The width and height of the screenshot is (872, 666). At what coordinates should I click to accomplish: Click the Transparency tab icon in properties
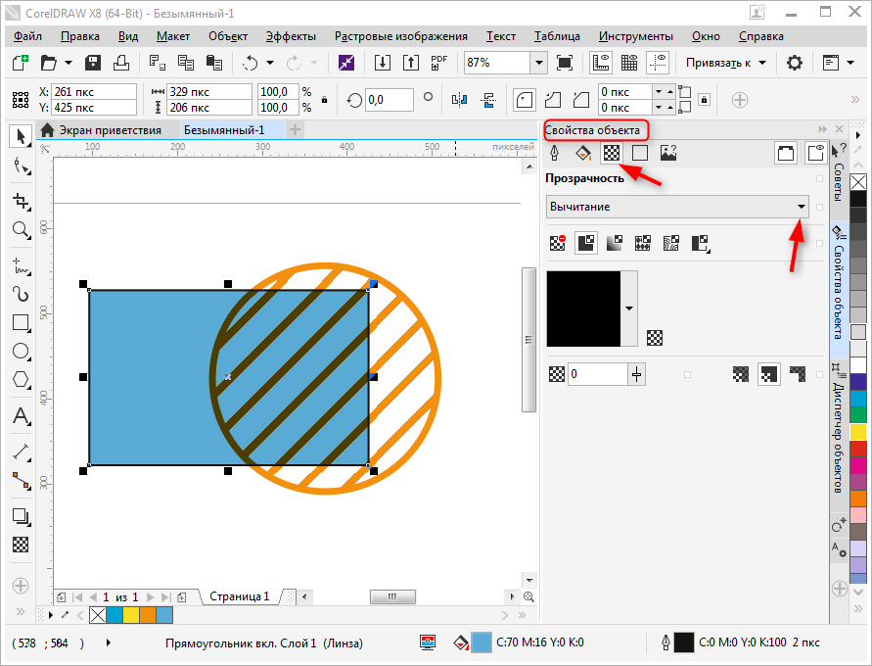click(x=612, y=153)
